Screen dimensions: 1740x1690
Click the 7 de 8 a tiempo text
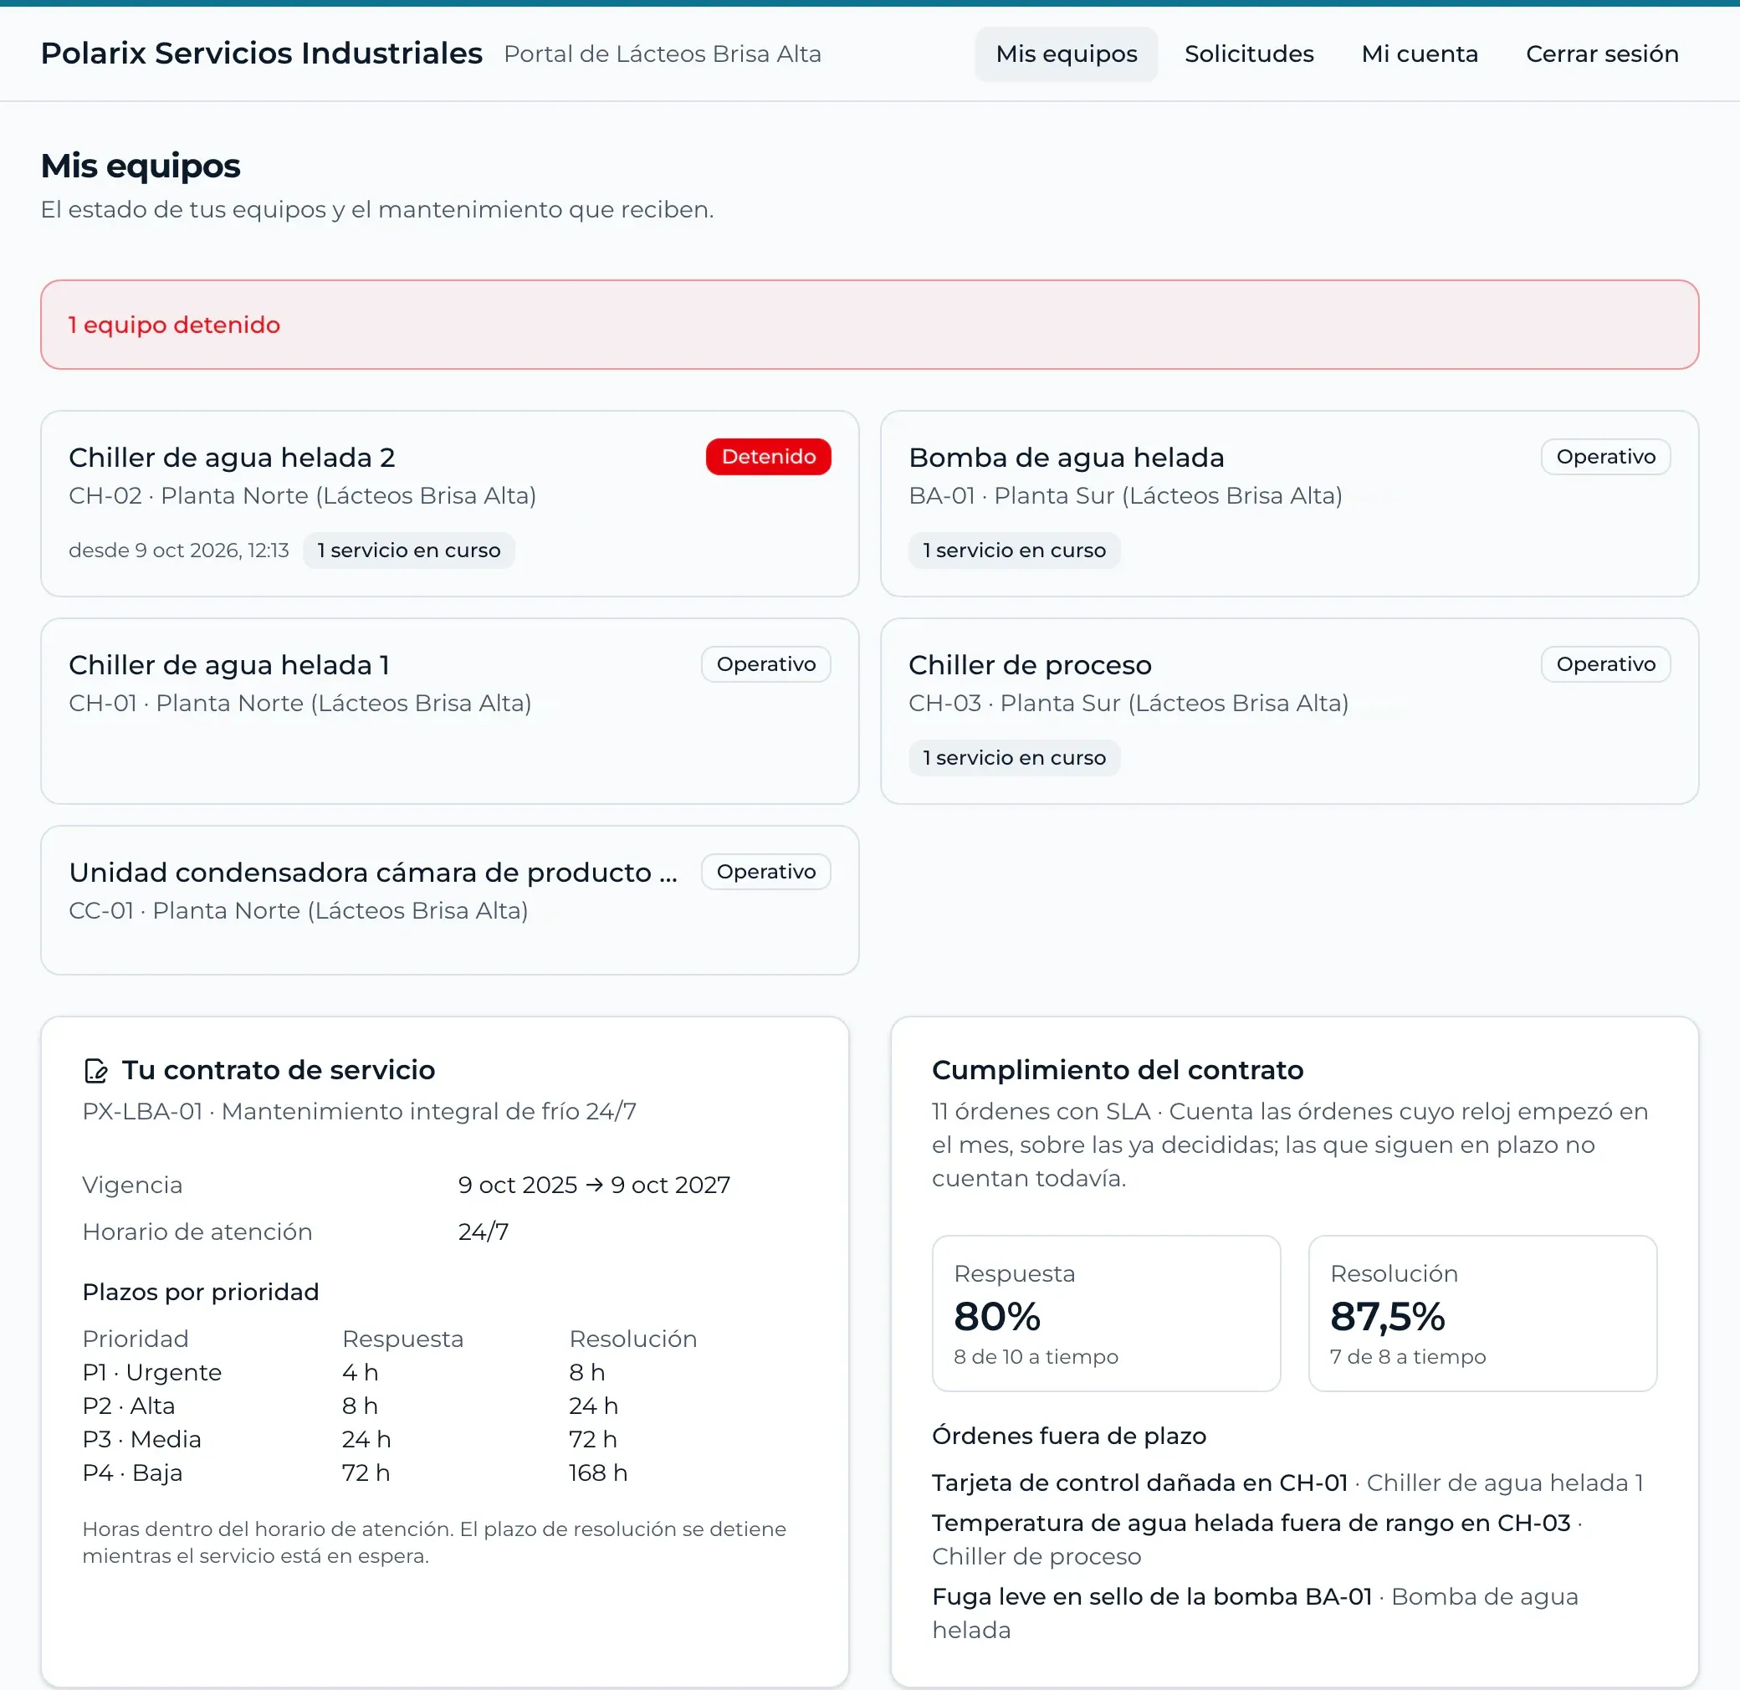1407,1357
